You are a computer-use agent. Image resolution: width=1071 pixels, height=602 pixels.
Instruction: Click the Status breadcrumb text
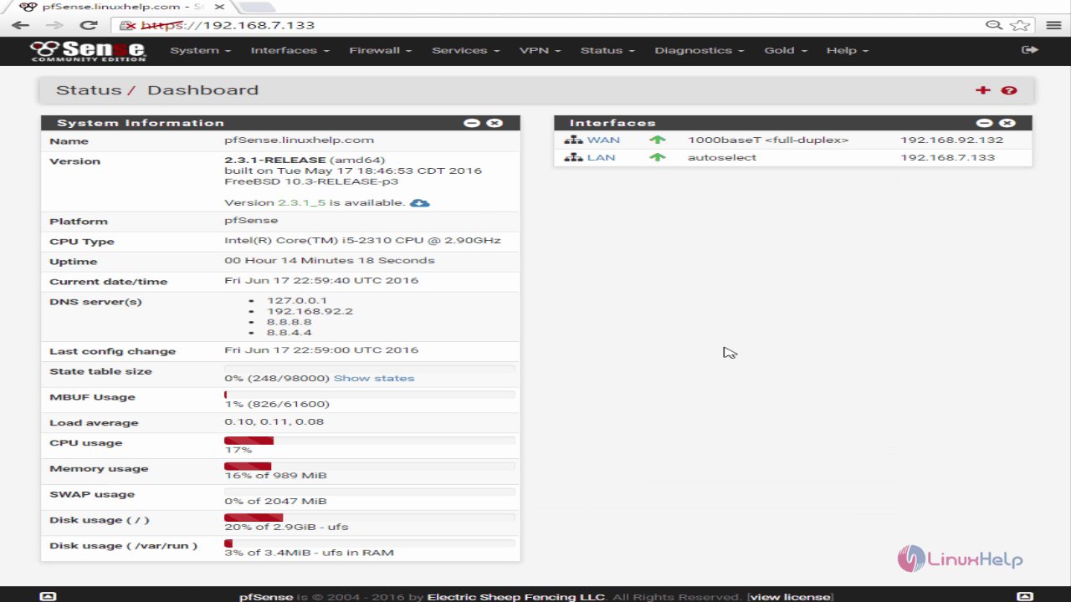pyautogui.click(x=89, y=90)
